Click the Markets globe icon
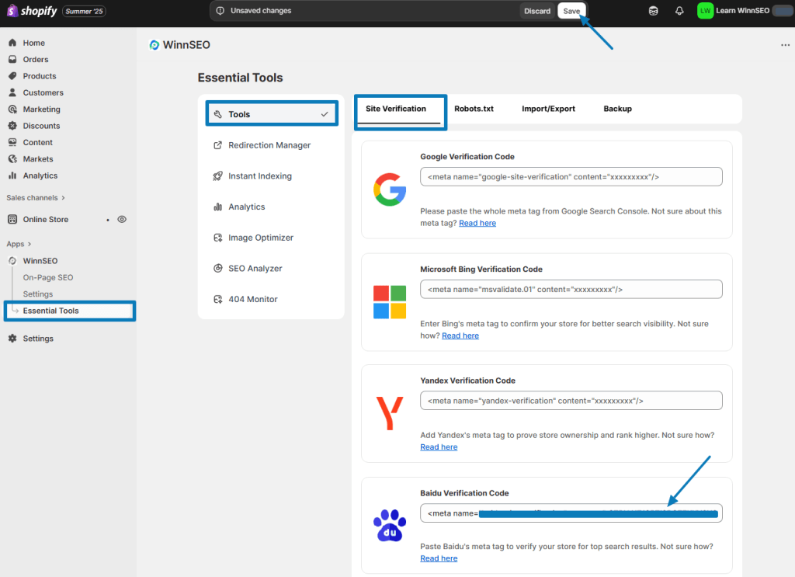Image resolution: width=795 pixels, height=577 pixels. pyautogui.click(x=12, y=158)
